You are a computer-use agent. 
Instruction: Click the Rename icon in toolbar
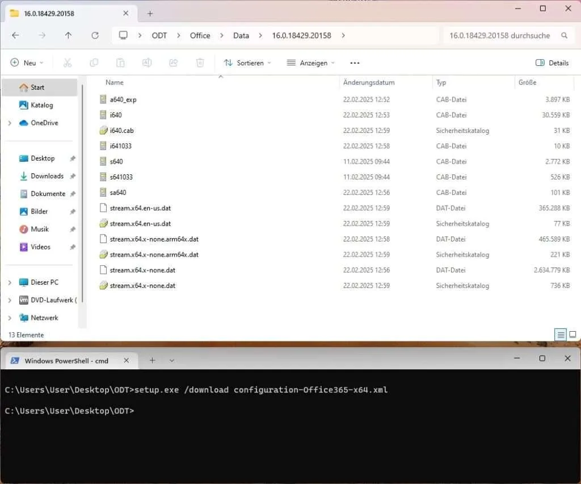point(147,63)
